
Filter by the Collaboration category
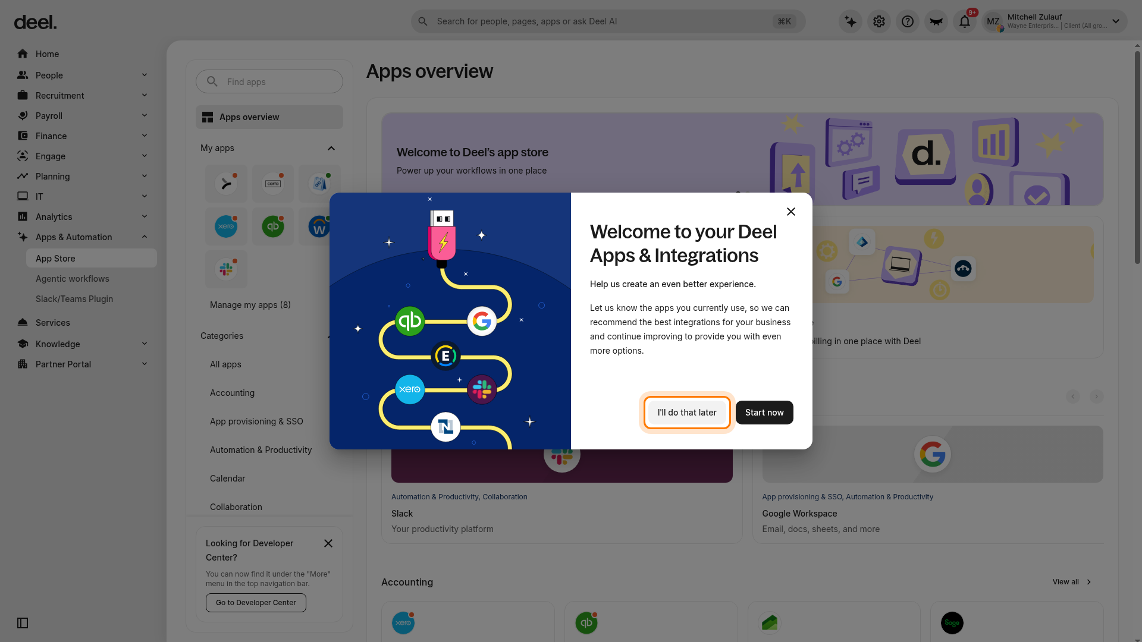[236, 507]
